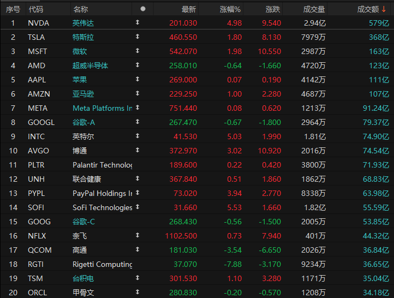Click the 联合健康 name cell
Viewport: 394px width, 298px height.
(87, 179)
